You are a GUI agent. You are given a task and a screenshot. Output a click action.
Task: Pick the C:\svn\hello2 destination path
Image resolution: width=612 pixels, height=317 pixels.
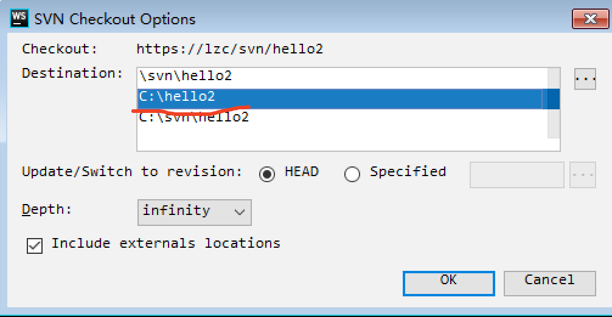coord(195,117)
